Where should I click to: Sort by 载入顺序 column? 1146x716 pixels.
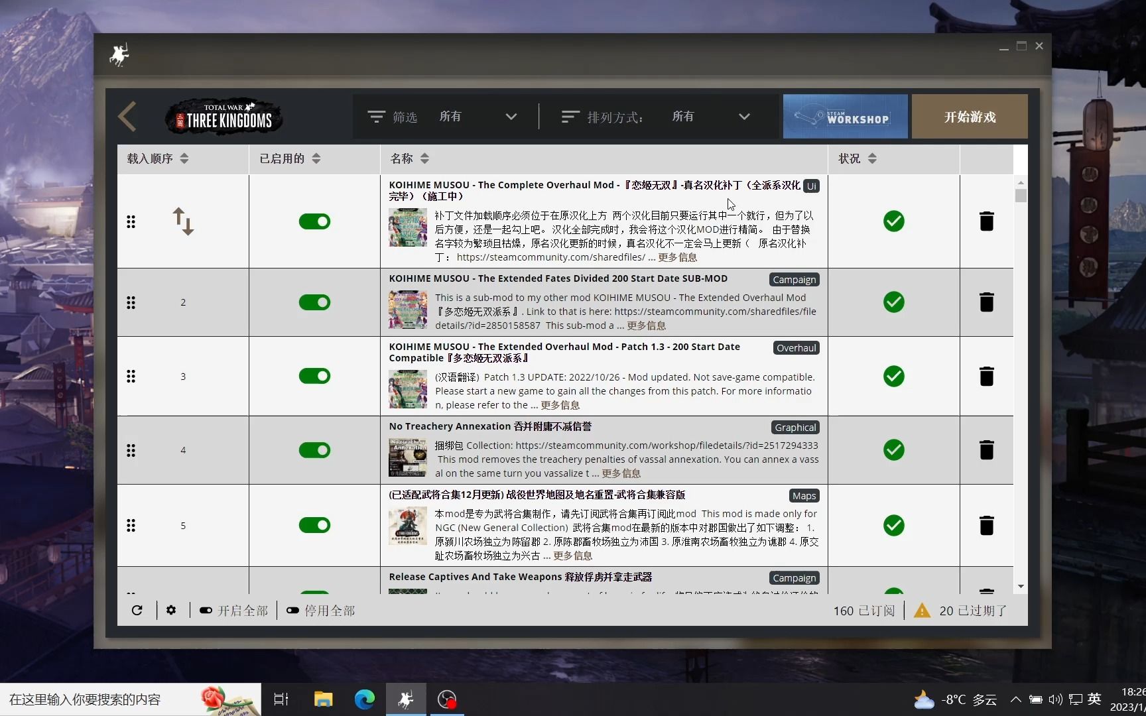pos(158,158)
